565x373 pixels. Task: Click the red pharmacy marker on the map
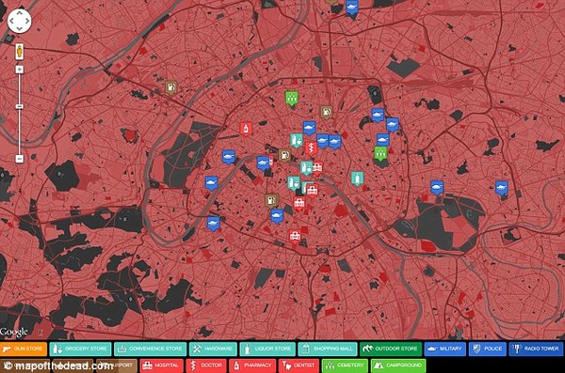click(x=246, y=129)
